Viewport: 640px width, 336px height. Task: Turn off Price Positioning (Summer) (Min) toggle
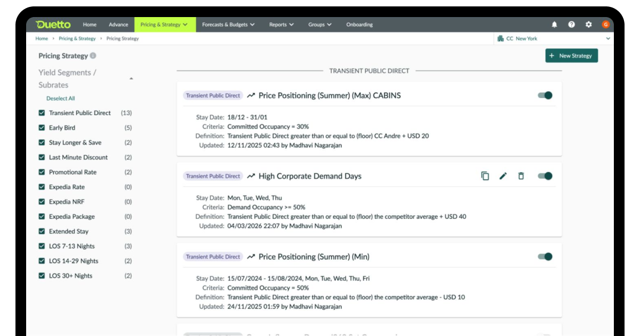[545, 257]
